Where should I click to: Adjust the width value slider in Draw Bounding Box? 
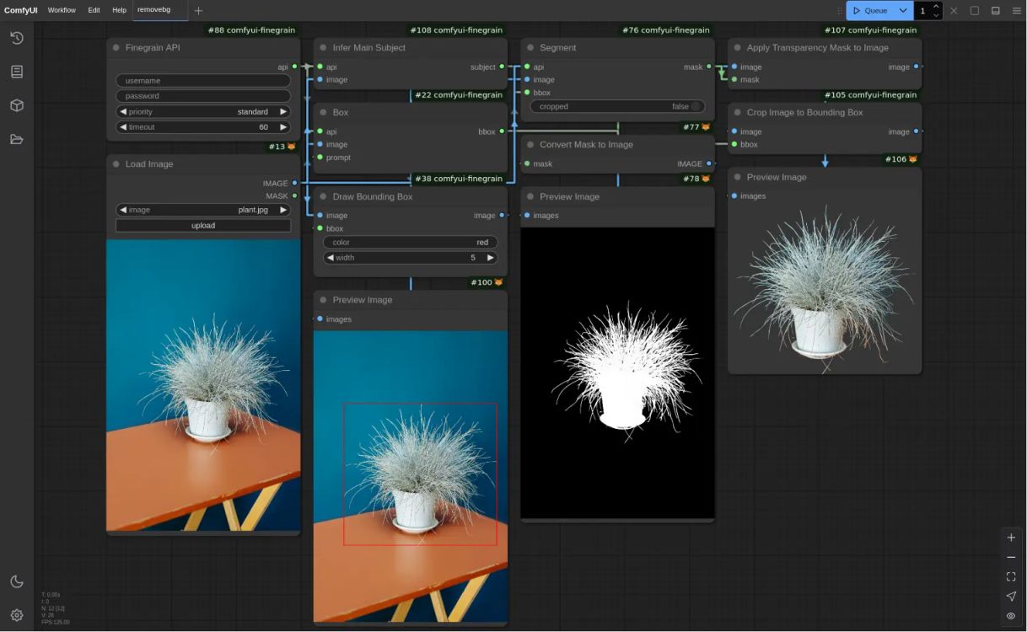410,258
